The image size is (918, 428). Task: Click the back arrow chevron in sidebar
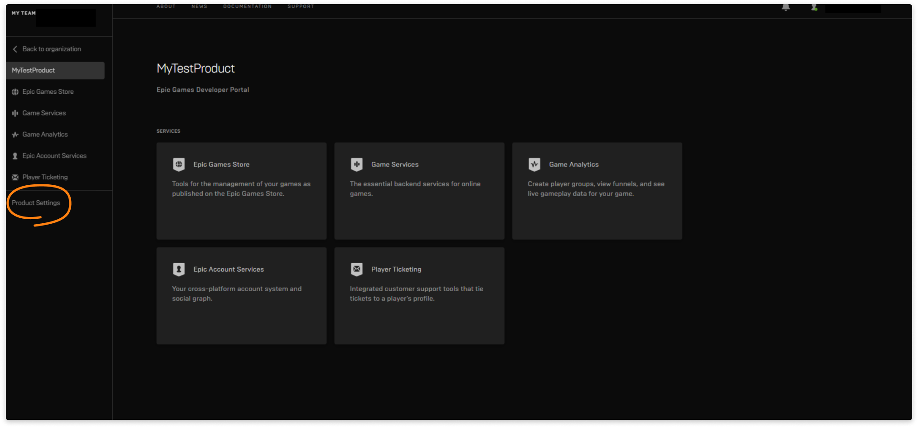[x=15, y=49]
